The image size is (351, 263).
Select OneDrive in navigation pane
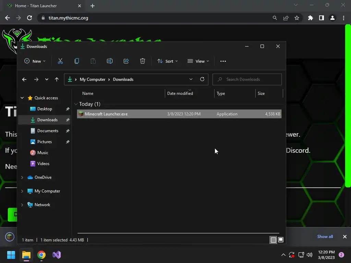coord(43,177)
